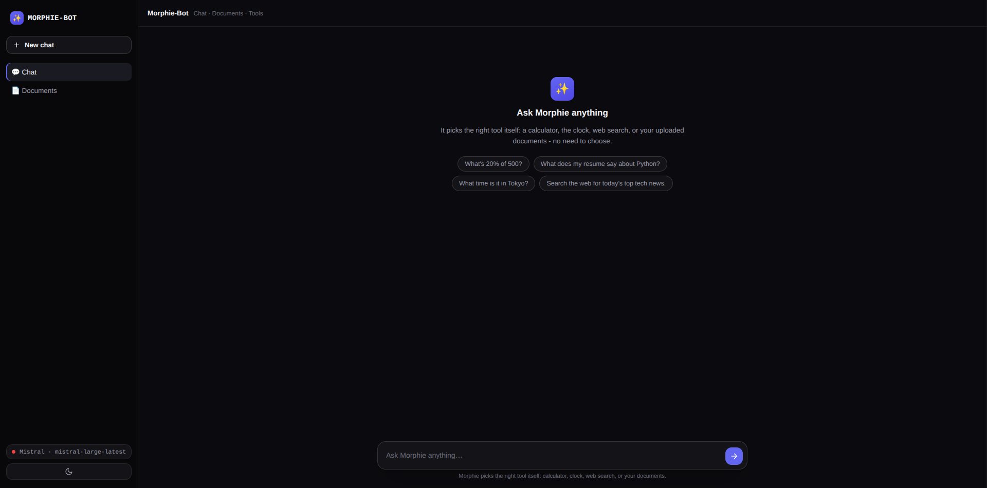987x488 pixels.
Task: Click the Morphie-Bot sparkle logo in sidebar
Action: coord(17,18)
